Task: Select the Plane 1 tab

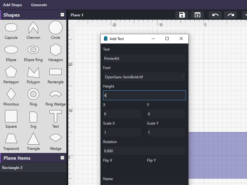Action: tap(77, 15)
